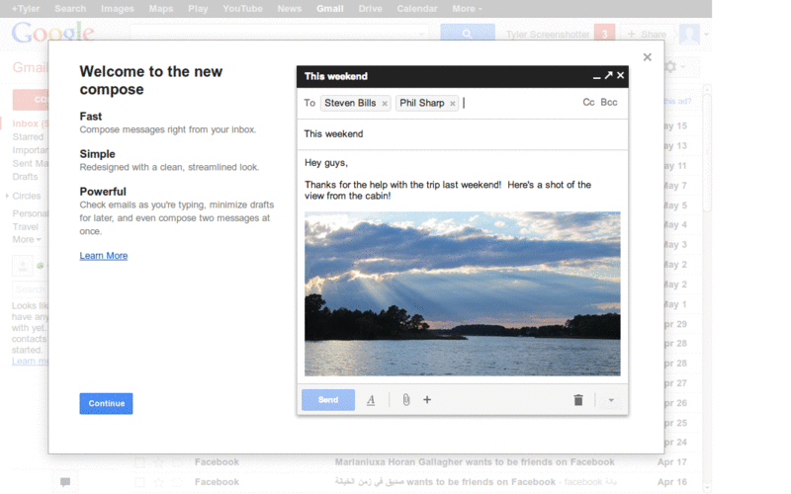This screenshot has height=494, width=791.
Task: Minimize the This weekend compose window
Action: [x=597, y=76]
